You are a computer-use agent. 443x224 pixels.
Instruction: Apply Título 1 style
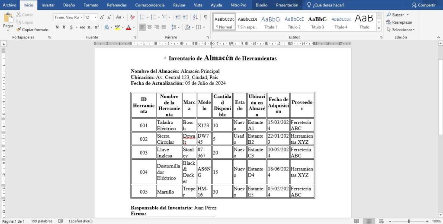click(271, 22)
